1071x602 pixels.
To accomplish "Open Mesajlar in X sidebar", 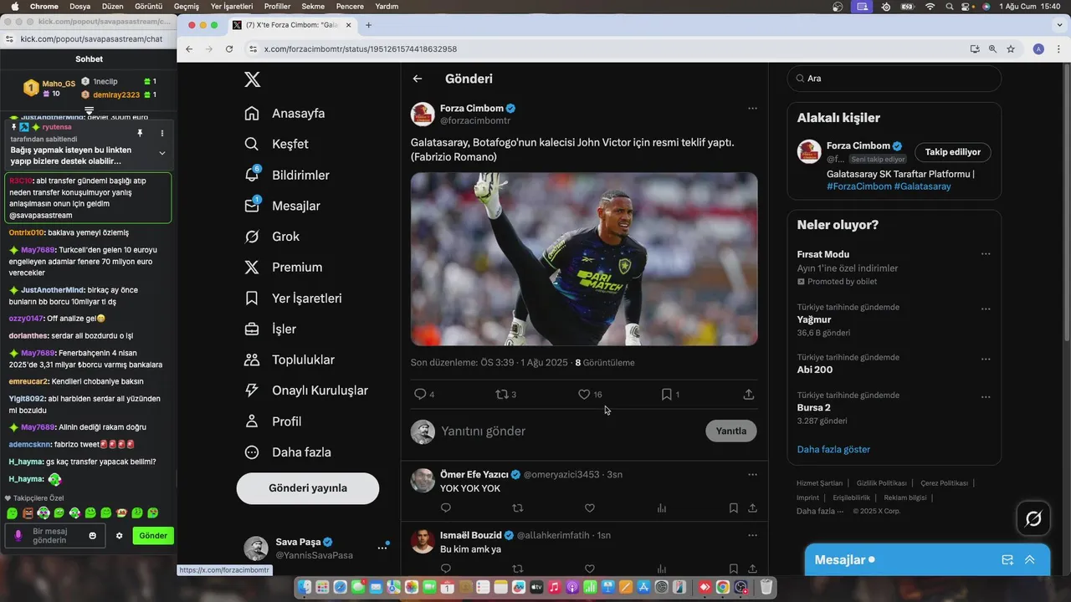I will click(282, 206).
